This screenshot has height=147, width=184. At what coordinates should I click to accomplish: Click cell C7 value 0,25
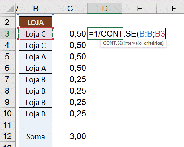[x=70, y=79]
